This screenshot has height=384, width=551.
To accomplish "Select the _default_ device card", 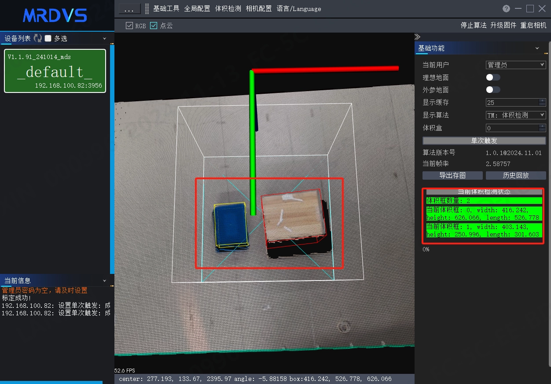I will [x=55, y=71].
